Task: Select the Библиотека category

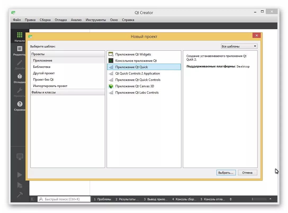Action: click(x=68, y=67)
